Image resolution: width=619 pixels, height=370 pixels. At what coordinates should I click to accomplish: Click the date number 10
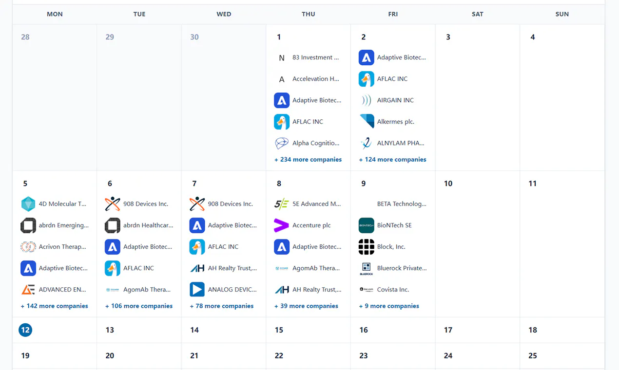click(448, 184)
